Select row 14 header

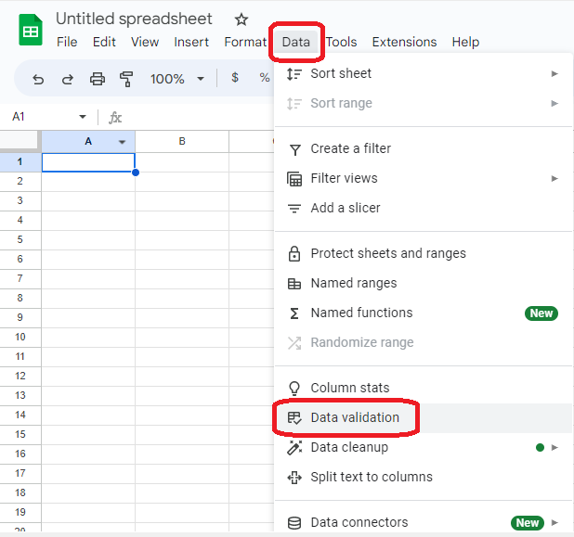(x=20, y=415)
